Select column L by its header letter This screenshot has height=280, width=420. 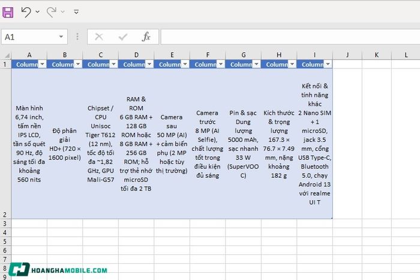click(406, 55)
